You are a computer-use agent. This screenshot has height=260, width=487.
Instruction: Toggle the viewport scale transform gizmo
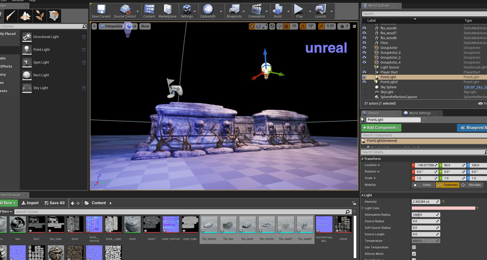(x=265, y=26)
